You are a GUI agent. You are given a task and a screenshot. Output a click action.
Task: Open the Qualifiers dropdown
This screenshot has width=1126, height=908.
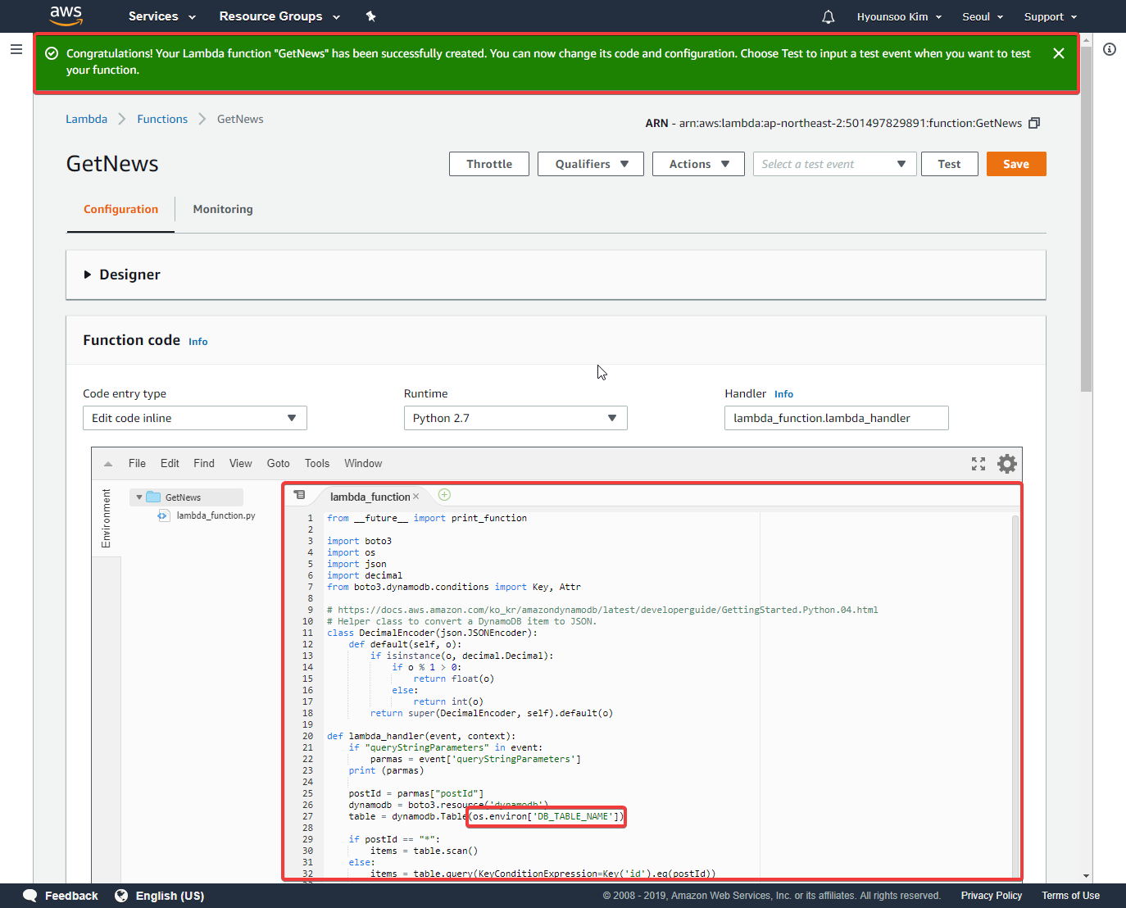point(591,164)
